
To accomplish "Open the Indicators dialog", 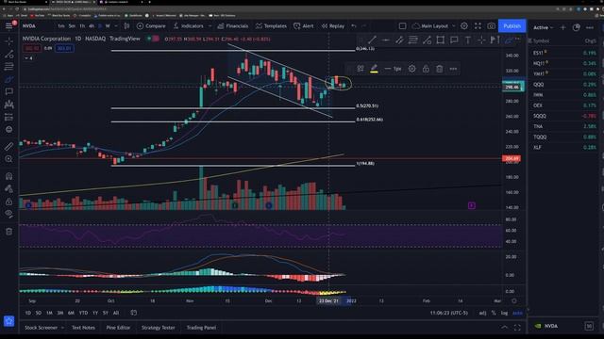I will pyautogui.click(x=188, y=25).
